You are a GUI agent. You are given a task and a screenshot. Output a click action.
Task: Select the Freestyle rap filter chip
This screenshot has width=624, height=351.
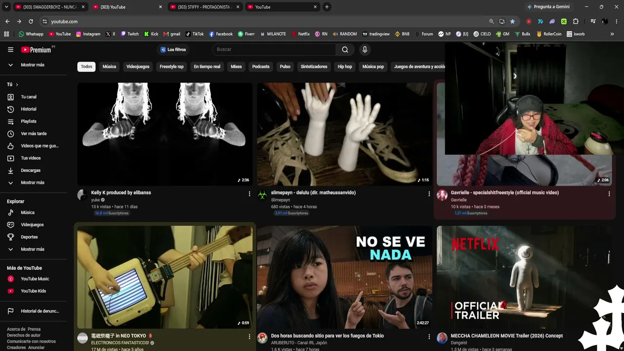tap(172, 67)
